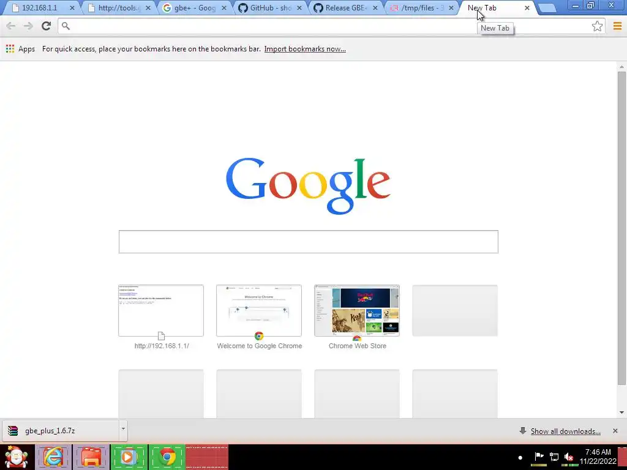627x470 pixels.
Task: Click the browser forward arrow
Action: (28, 26)
